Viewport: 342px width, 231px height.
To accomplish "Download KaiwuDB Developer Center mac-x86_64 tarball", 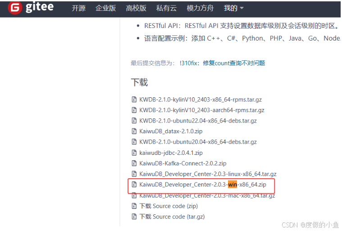I will coord(207,195).
